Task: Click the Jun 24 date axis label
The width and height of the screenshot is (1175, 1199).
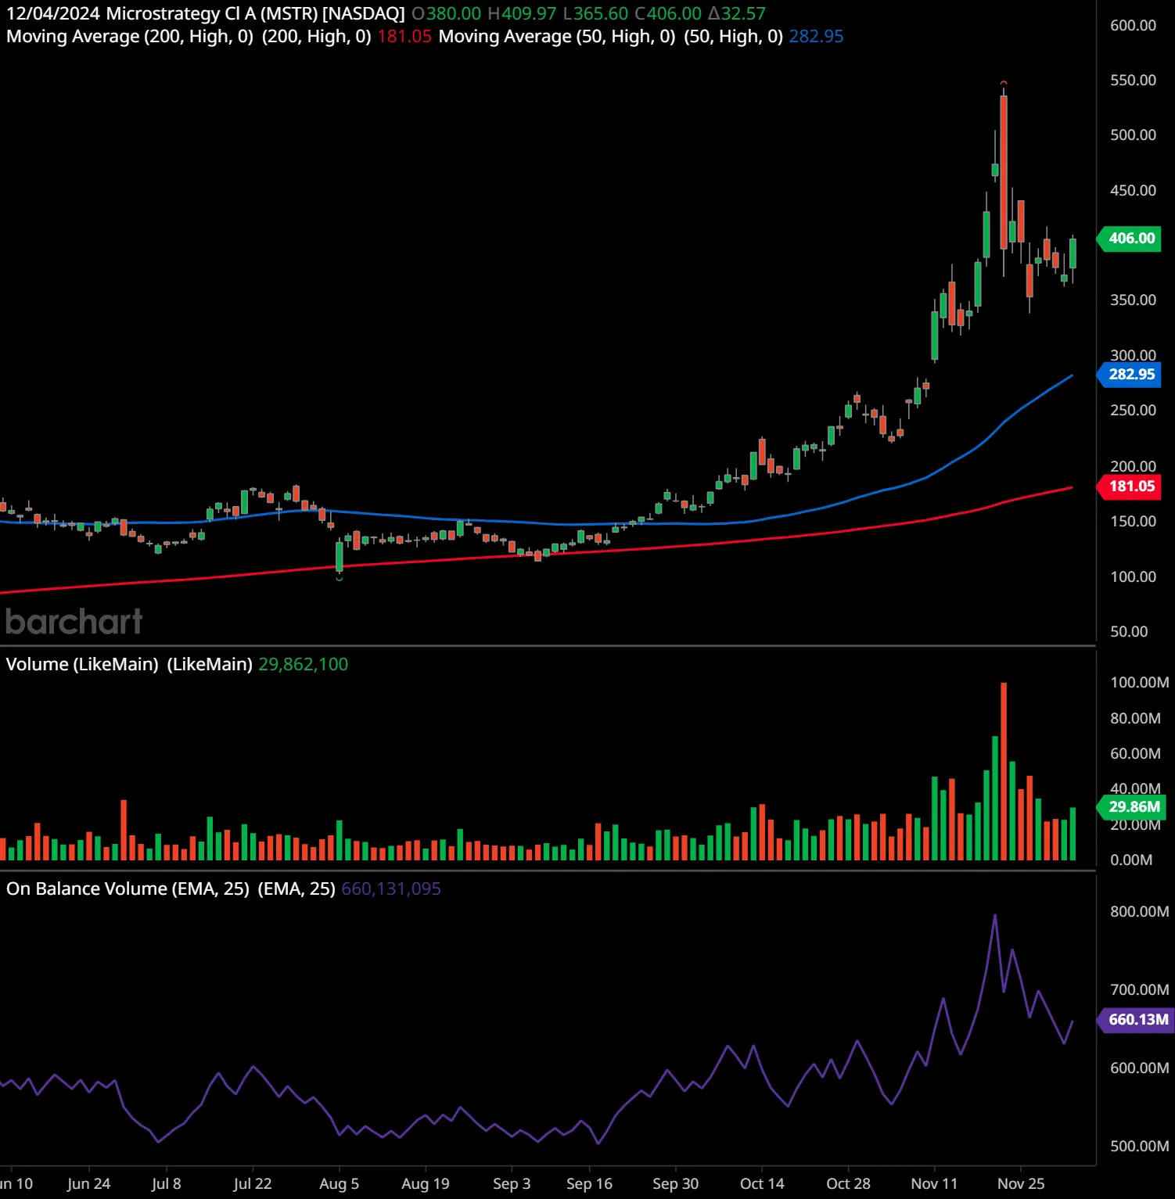Action: 88,1183
